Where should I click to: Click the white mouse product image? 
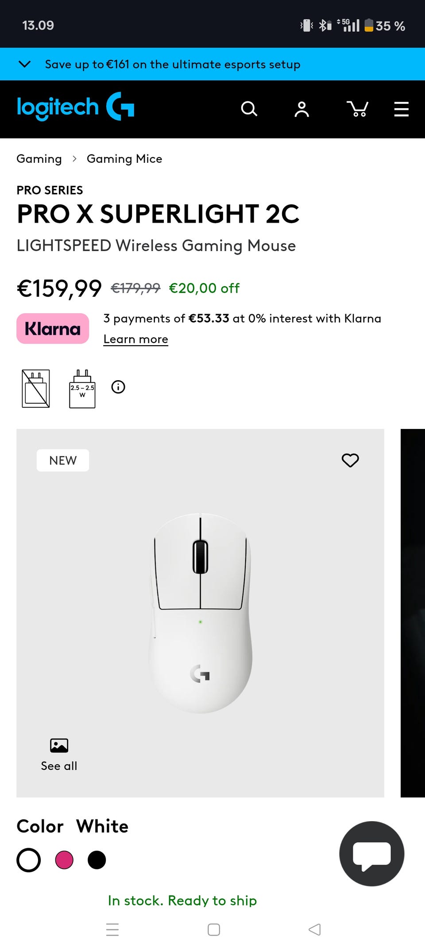tap(200, 612)
